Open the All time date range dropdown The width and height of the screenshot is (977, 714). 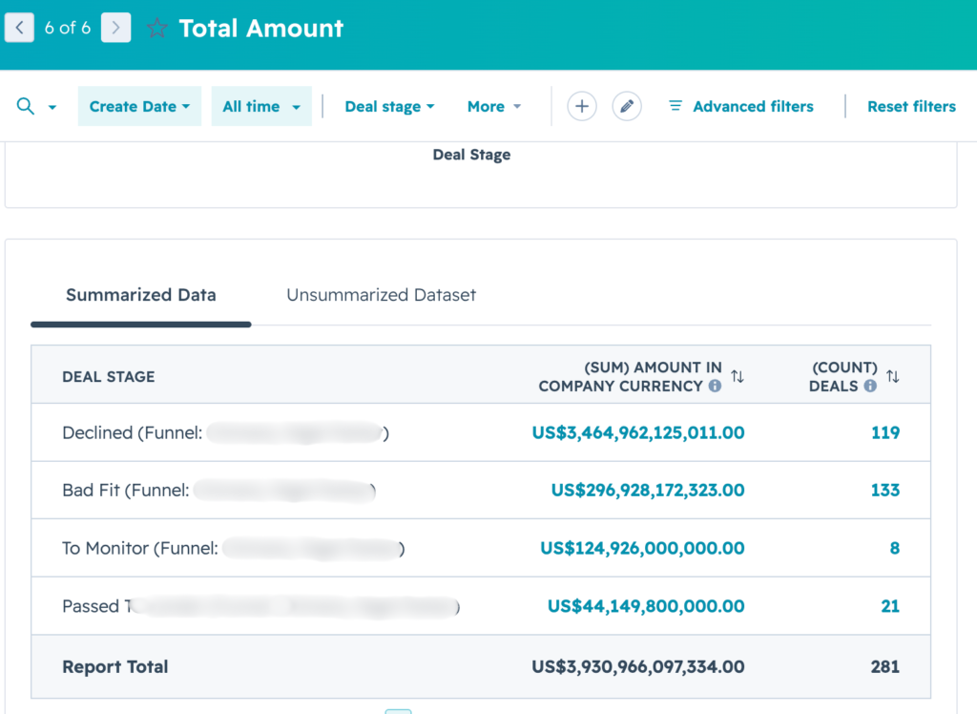pos(261,106)
